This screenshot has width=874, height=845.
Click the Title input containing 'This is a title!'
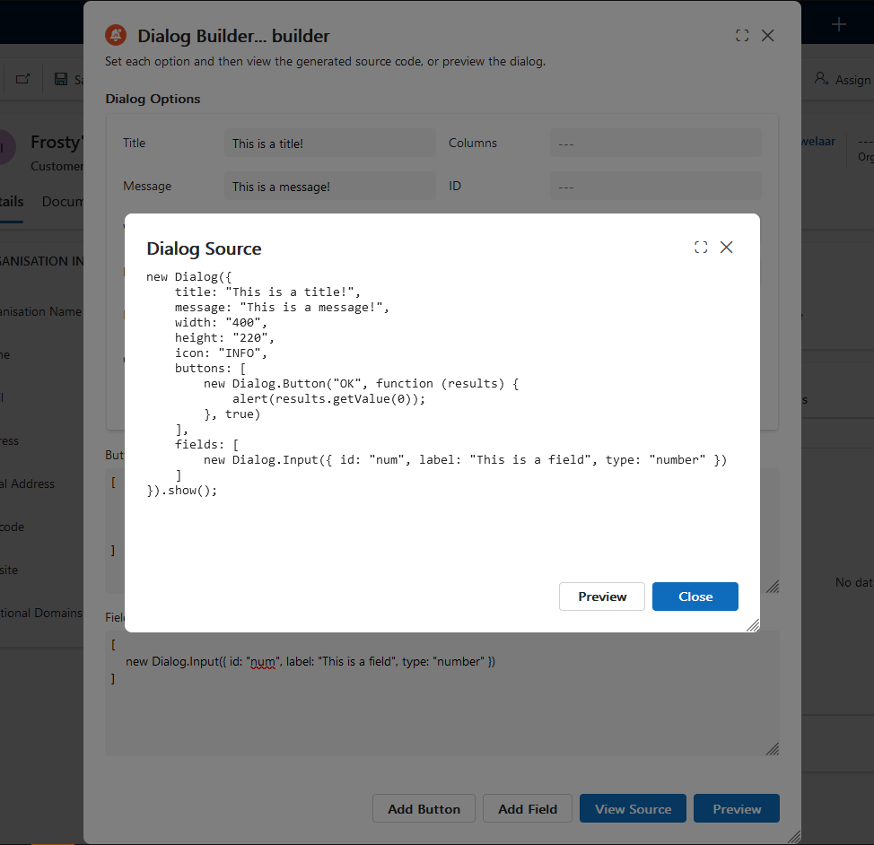point(329,143)
